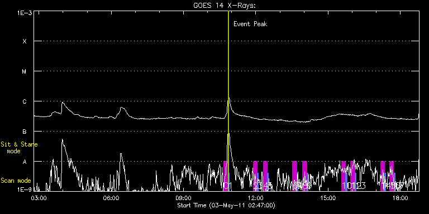Click the magenta bar labeled 10

(x=344, y=176)
